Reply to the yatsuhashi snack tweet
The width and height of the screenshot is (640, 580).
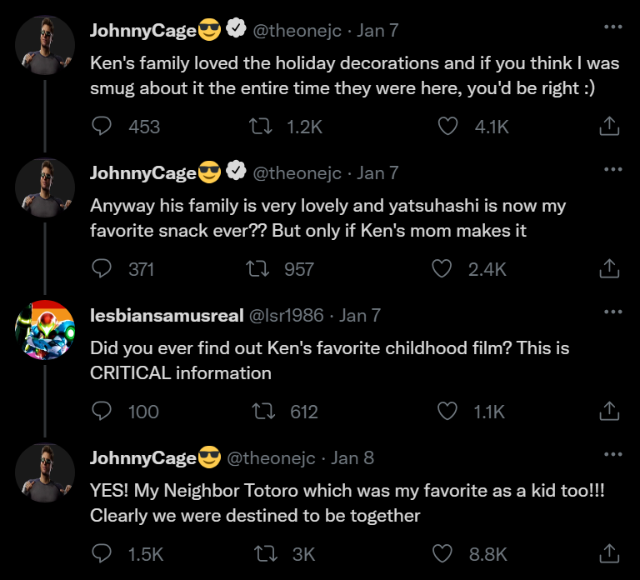(x=102, y=269)
